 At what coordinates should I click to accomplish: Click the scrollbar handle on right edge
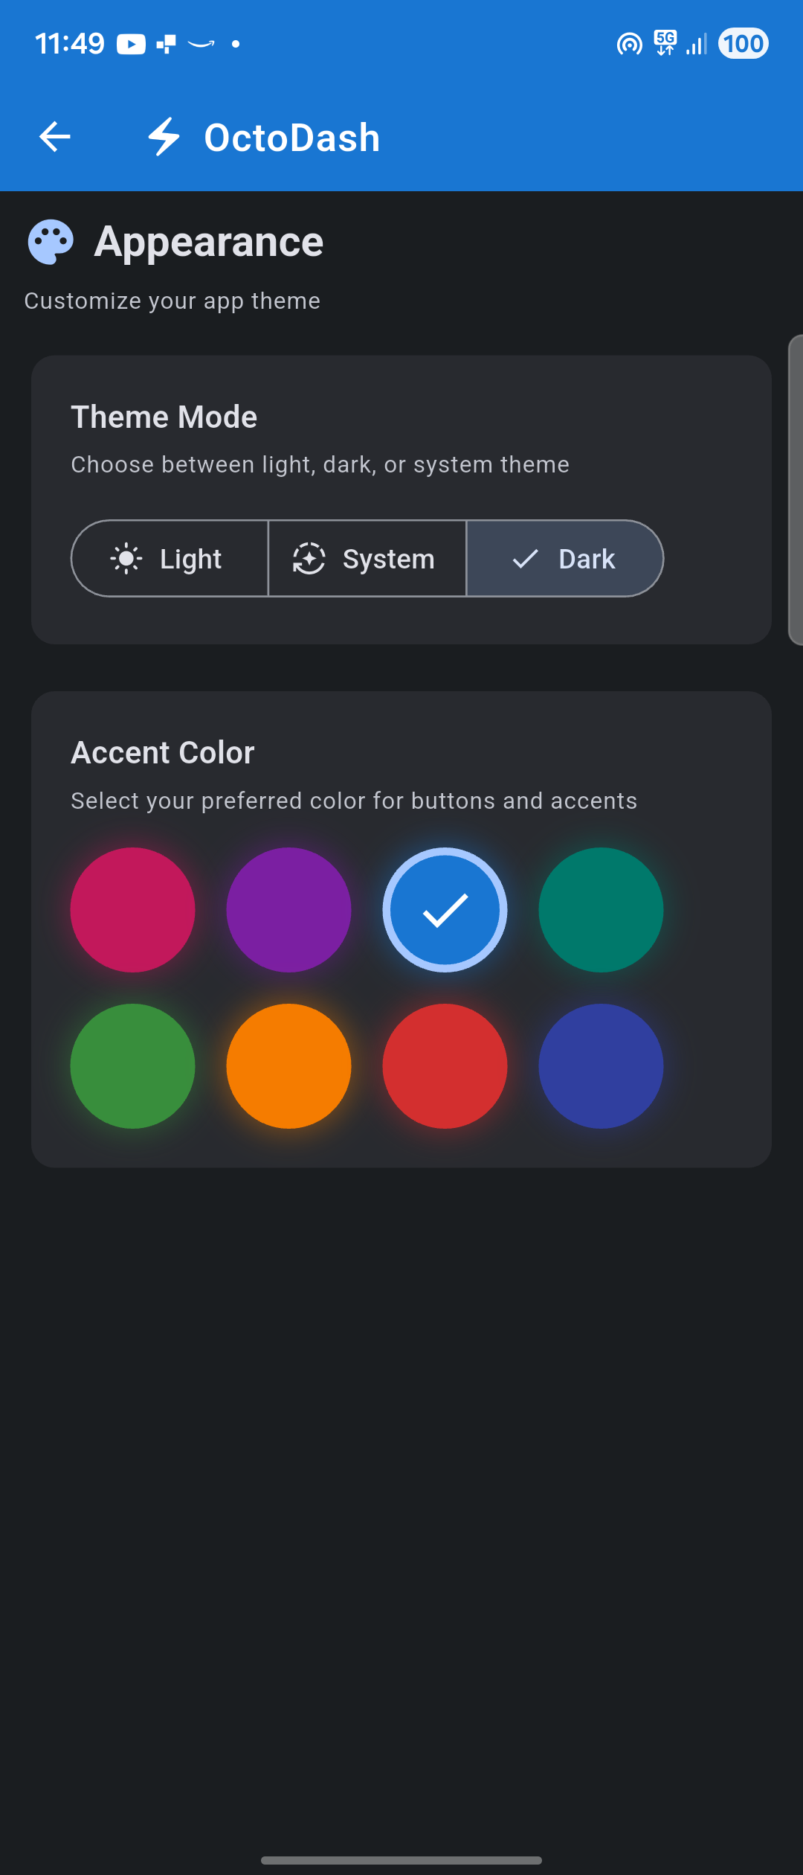click(796, 490)
